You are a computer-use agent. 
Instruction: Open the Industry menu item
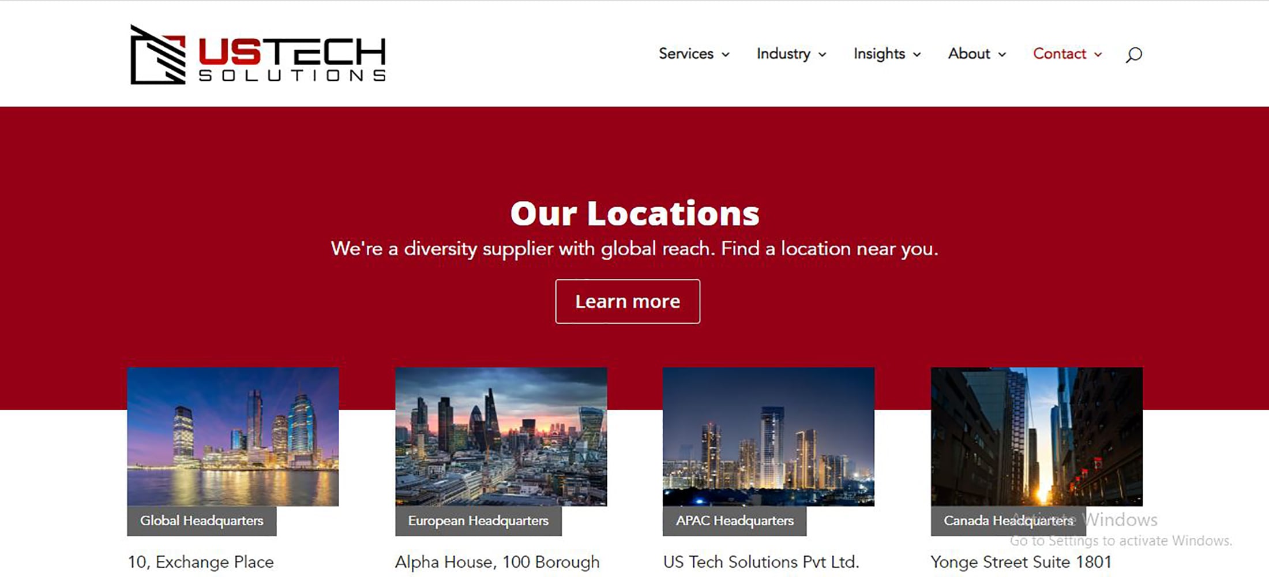tap(783, 54)
